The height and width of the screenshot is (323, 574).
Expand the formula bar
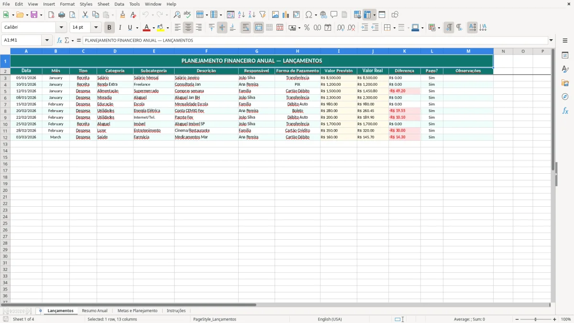pos(551,41)
